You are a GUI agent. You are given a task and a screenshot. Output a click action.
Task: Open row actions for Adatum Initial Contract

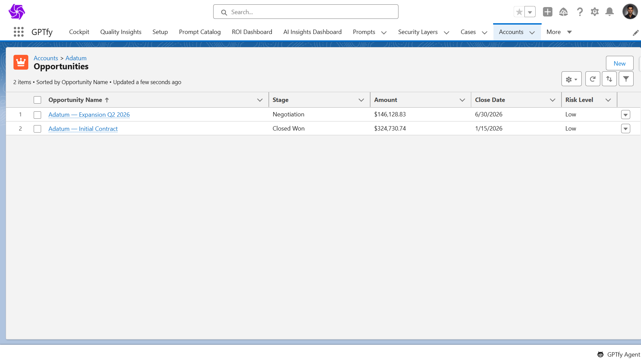pos(626,129)
